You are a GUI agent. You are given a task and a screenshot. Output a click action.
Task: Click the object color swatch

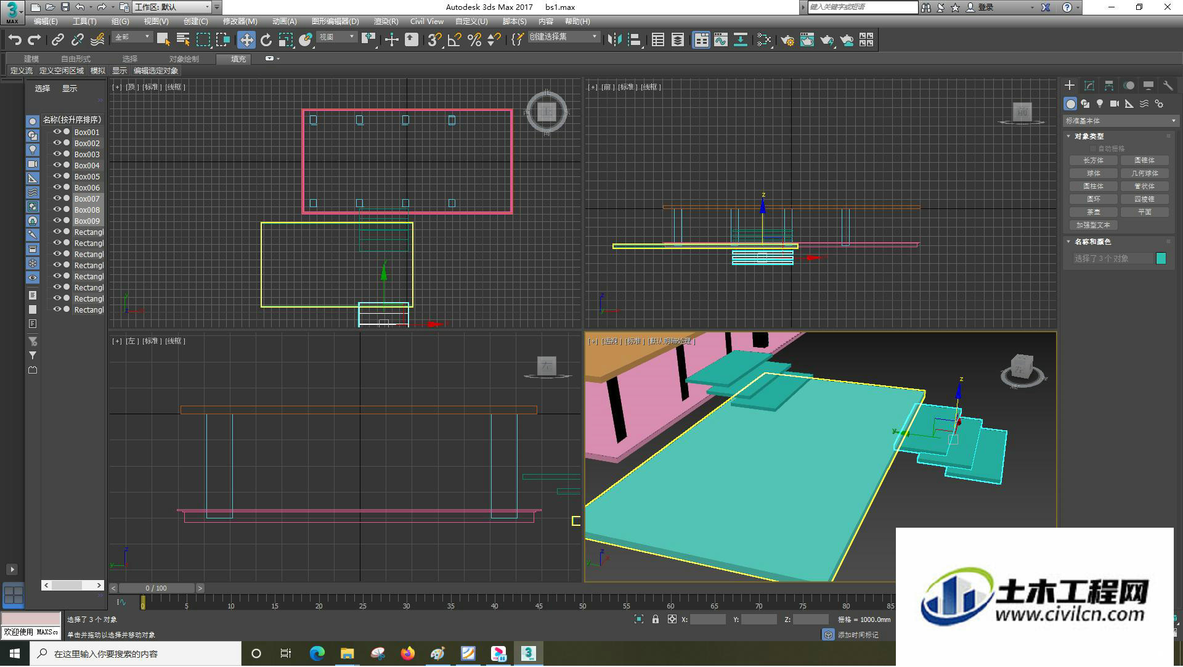click(x=1161, y=258)
